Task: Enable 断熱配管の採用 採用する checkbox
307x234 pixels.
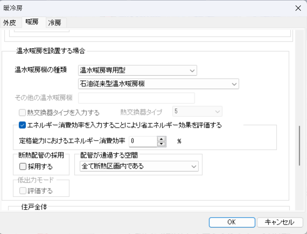Action: click(23, 167)
